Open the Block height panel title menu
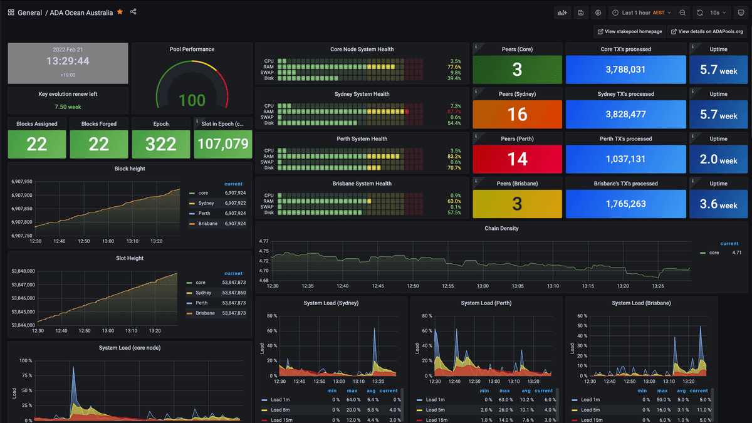 (130, 169)
